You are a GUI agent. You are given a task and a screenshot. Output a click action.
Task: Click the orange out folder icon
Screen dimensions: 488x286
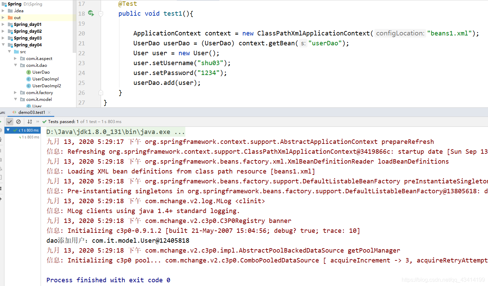[x=10, y=17]
